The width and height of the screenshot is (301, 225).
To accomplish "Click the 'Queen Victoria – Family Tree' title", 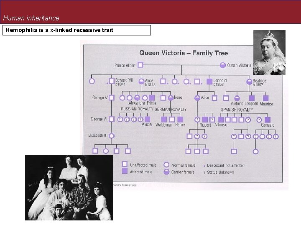I will 184,53.
